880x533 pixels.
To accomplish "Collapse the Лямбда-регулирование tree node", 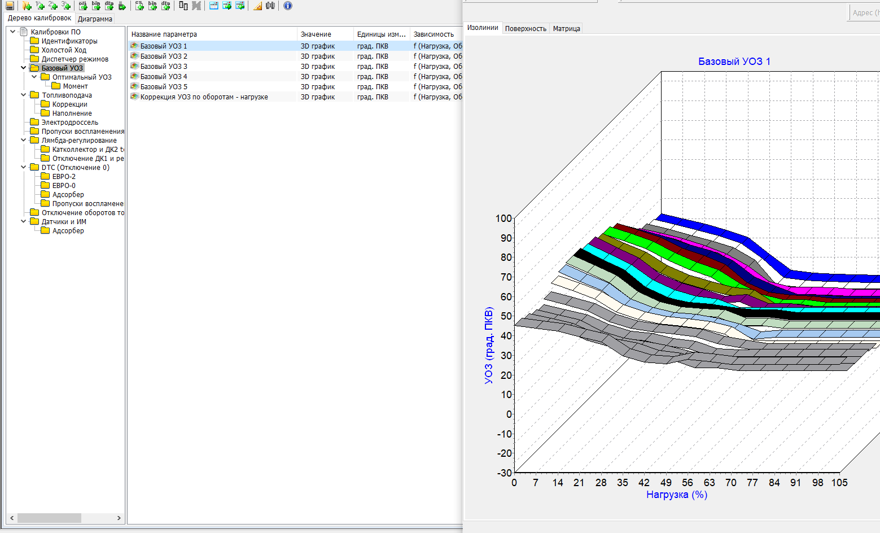I will [x=24, y=141].
